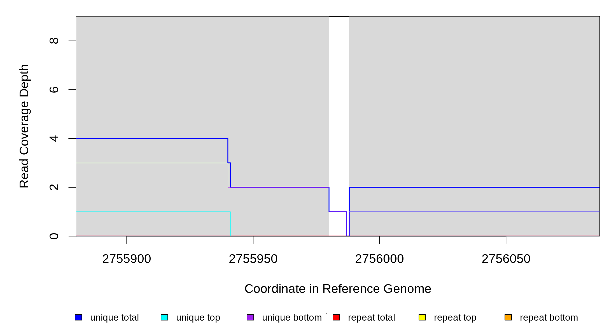Click the 'Coordinate in Reference Genome' axis title
Image resolution: width=616 pixels, height=336 pixels.
coord(338,289)
